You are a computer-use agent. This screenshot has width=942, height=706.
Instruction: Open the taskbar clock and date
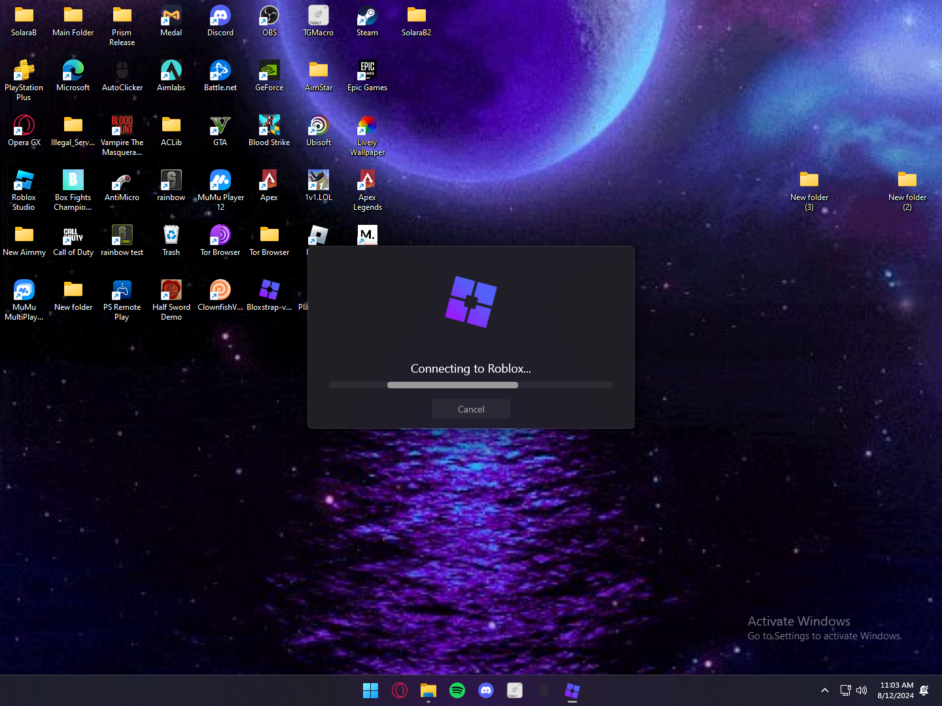(x=896, y=690)
